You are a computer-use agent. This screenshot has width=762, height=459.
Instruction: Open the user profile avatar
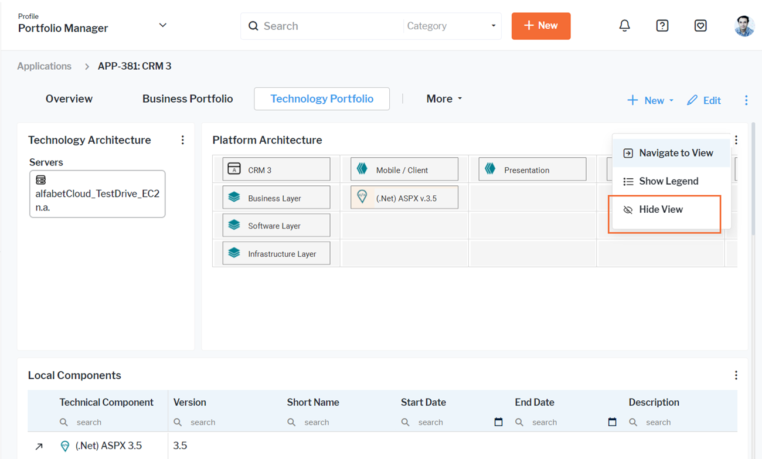coord(744,26)
